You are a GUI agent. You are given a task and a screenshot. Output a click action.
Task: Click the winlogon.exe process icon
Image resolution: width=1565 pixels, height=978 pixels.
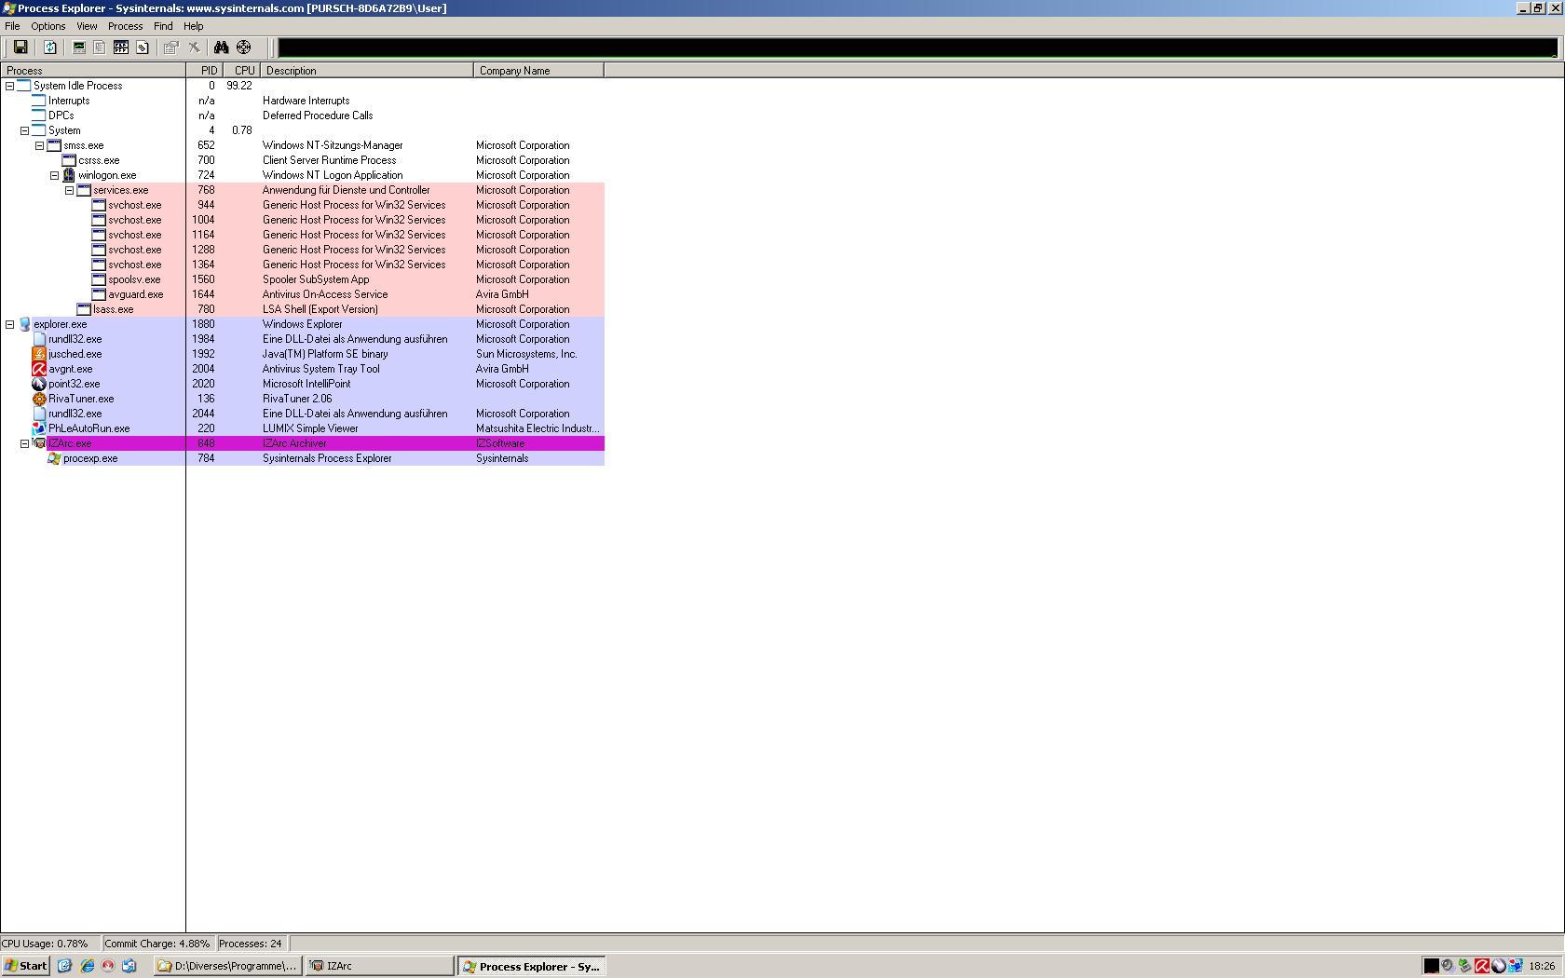coord(69,175)
